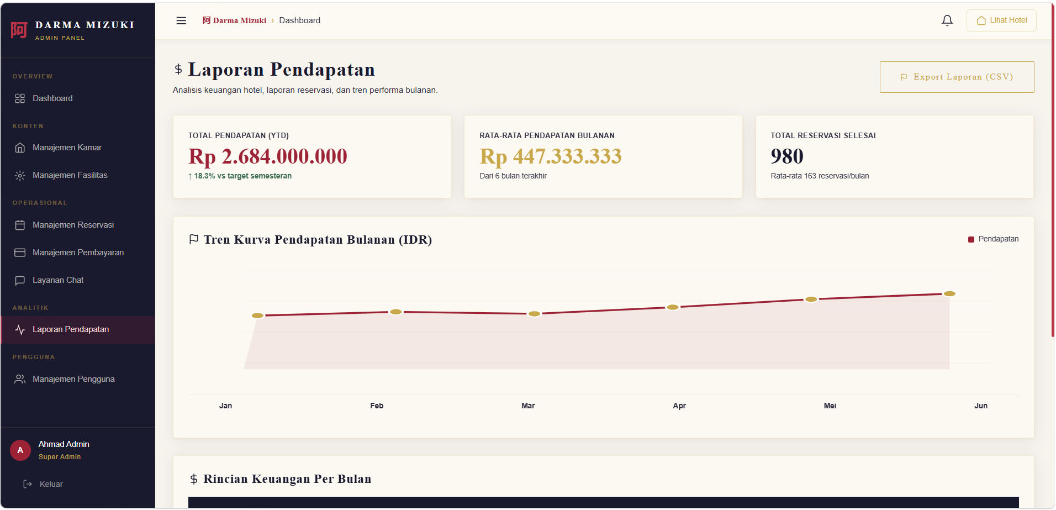Click the Rincian Keuangan Per Bulan heading
The height and width of the screenshot is (510, 1056).
pos(287,479)
